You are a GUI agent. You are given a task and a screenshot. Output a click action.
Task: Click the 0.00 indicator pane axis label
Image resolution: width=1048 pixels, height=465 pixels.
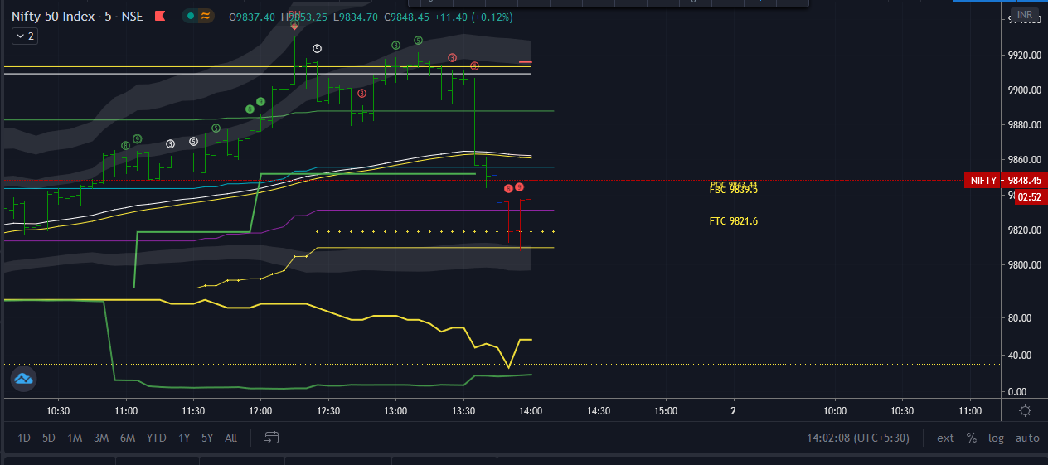[1019, 391]
